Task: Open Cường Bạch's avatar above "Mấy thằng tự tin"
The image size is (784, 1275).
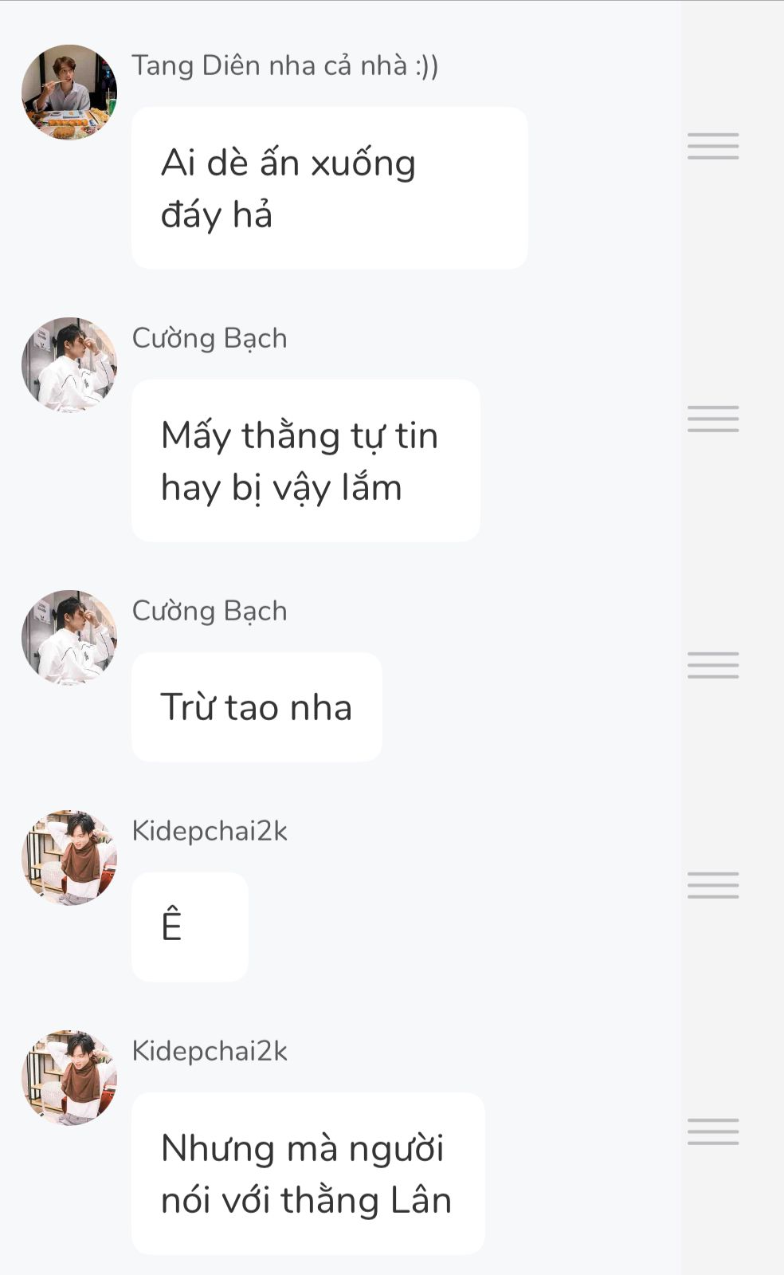Action: pos(69,365)
